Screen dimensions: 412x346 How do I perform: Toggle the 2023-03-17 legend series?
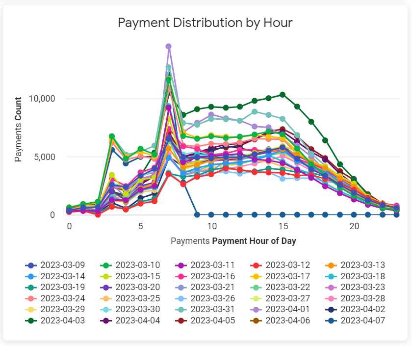click(x=280, y=276)
